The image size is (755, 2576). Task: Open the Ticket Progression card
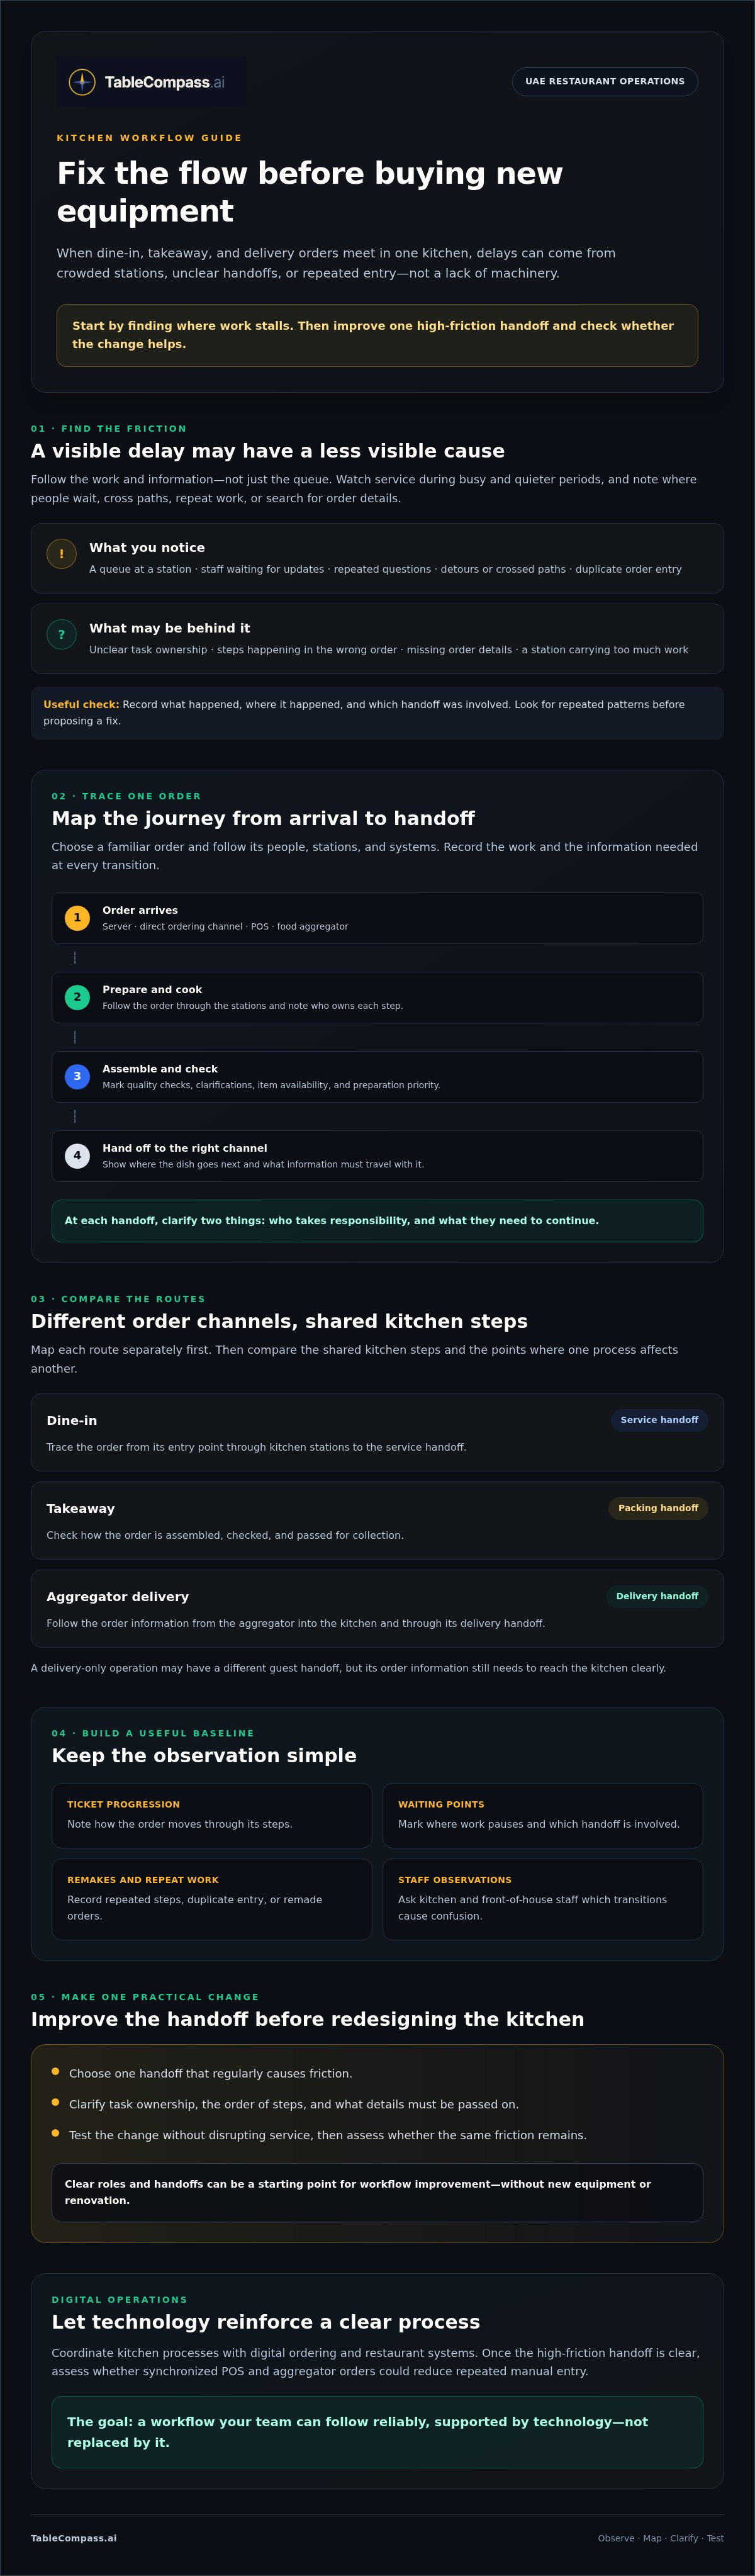click(x=212, y=1815)
